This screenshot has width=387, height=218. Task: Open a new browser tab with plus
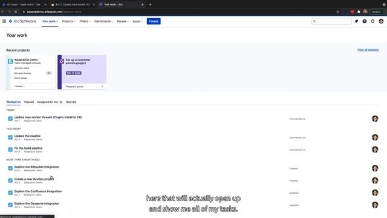click(x=150, y=4)
